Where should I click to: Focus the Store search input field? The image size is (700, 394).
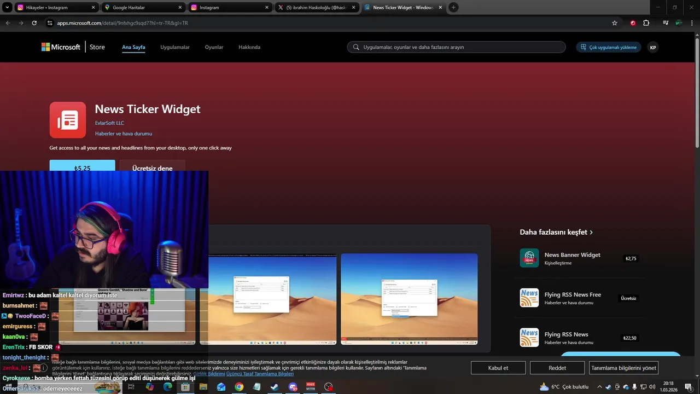pos(456,47)
